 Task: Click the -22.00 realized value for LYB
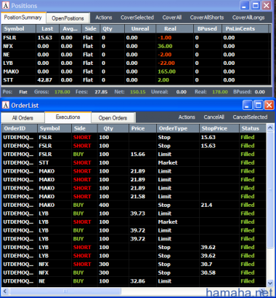pos(166,63)
